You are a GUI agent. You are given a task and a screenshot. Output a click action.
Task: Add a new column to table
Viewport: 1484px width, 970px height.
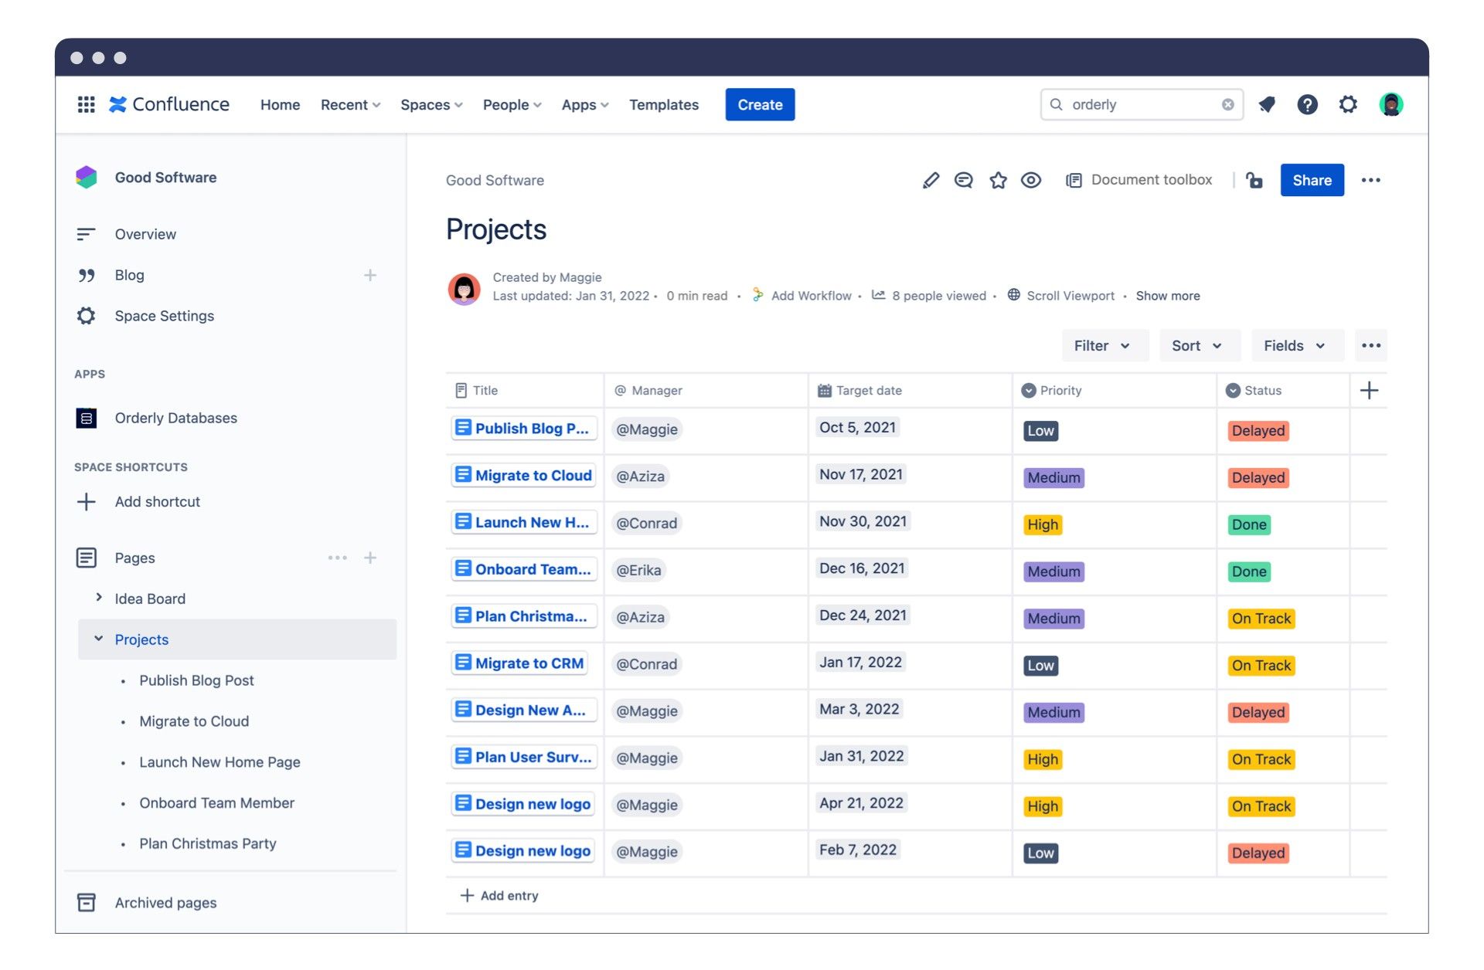click(1368, 390)
